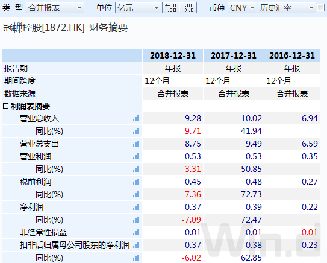The width and height of the screenshot is (327, 263).
Task: Select 2017 net profit 0.39
Action: coord(254,207)
